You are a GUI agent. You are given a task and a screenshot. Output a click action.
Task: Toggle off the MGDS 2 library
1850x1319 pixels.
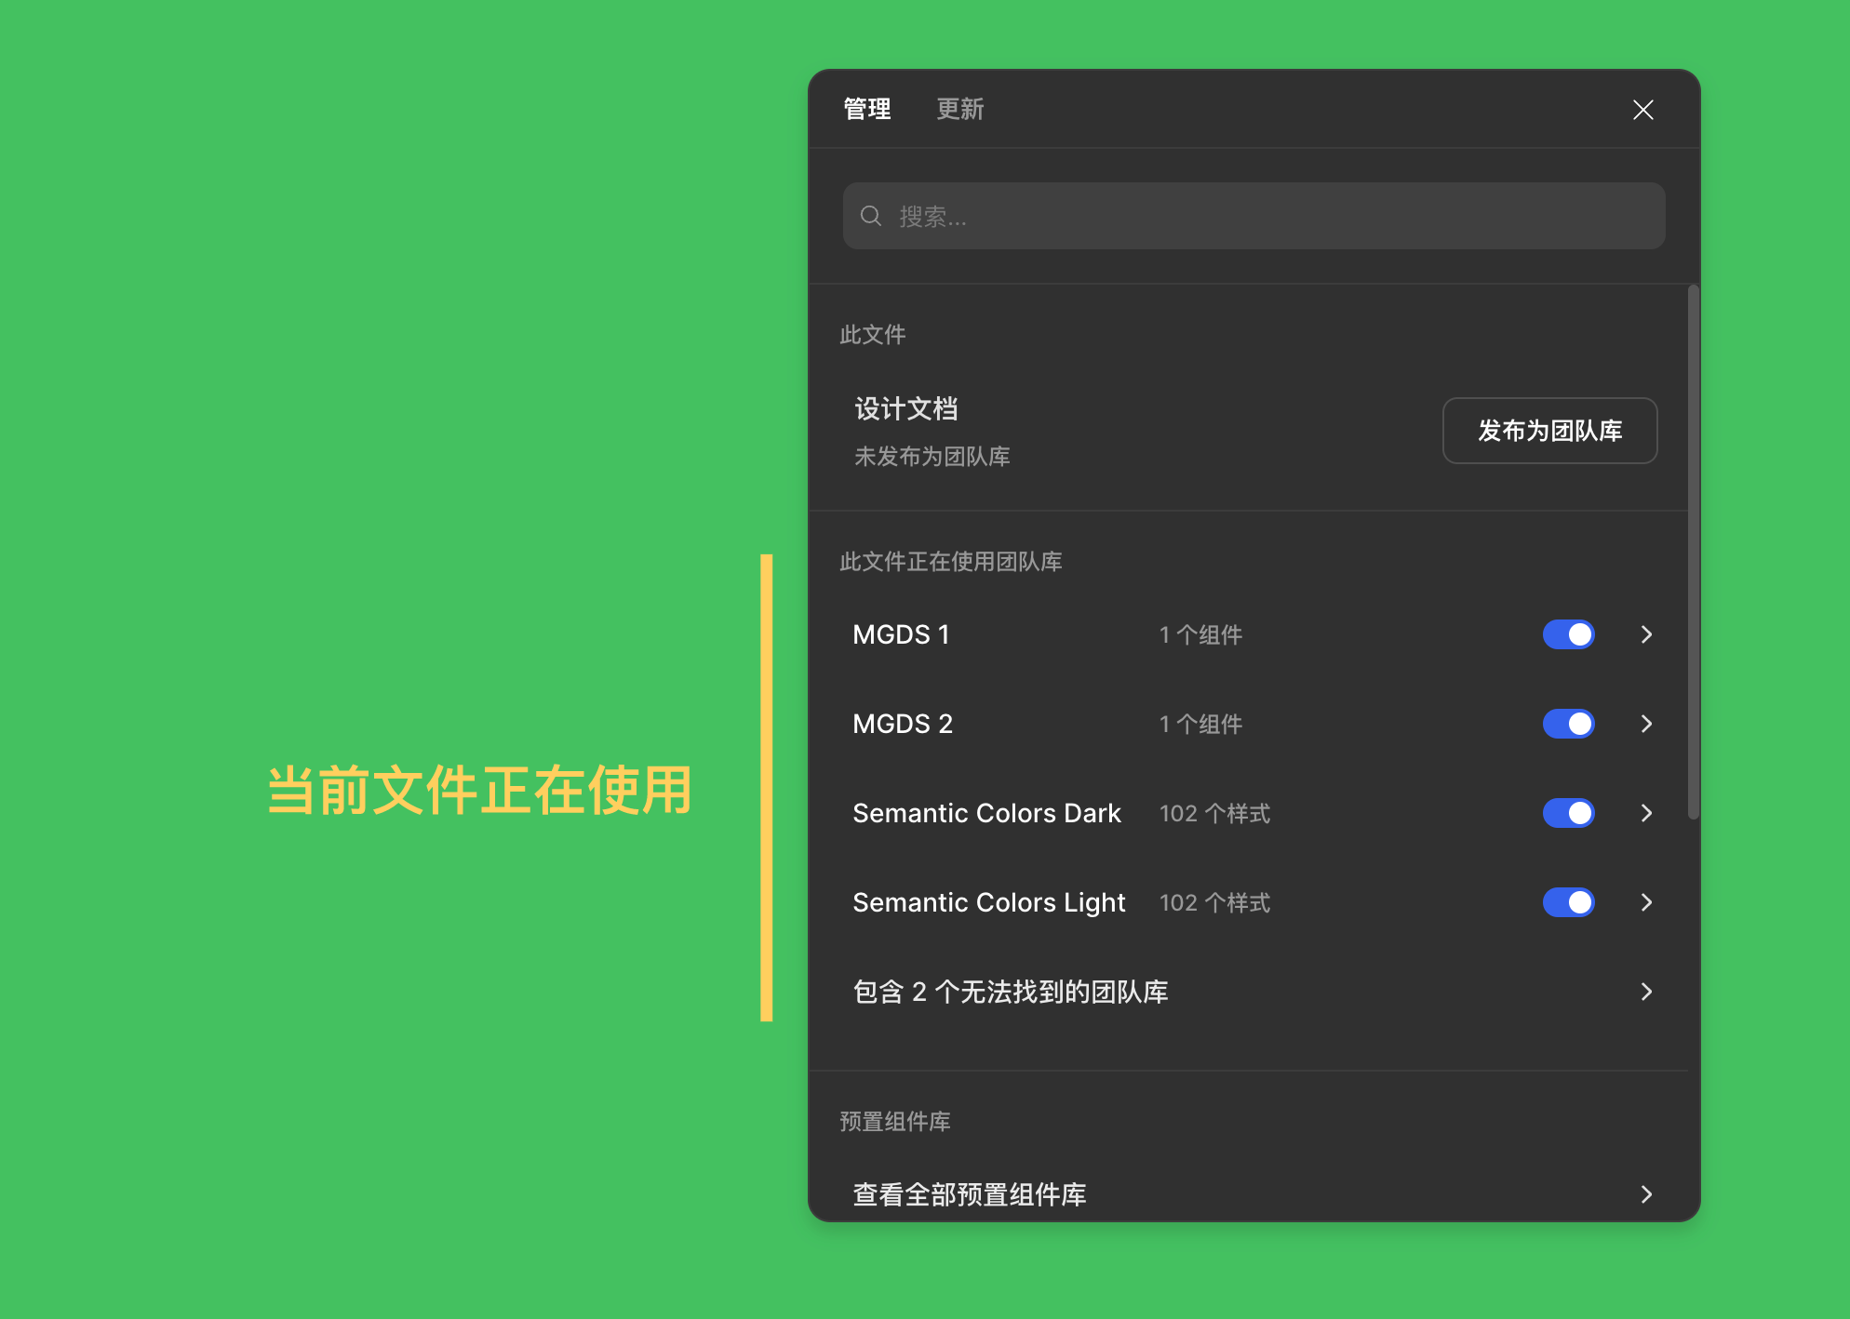point(1569,724)
